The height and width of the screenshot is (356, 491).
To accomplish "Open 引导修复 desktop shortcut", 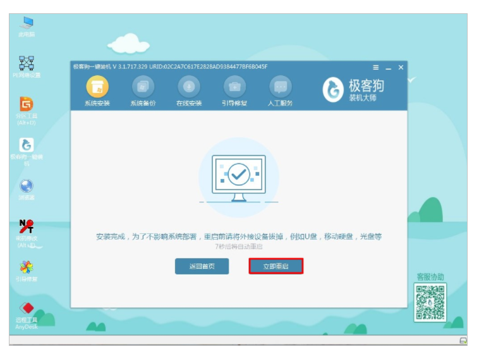I will pos(27,269).
